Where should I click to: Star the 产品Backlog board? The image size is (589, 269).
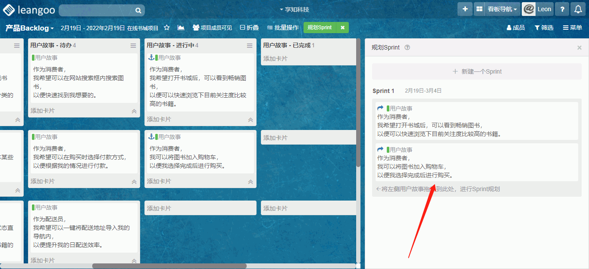167,28
